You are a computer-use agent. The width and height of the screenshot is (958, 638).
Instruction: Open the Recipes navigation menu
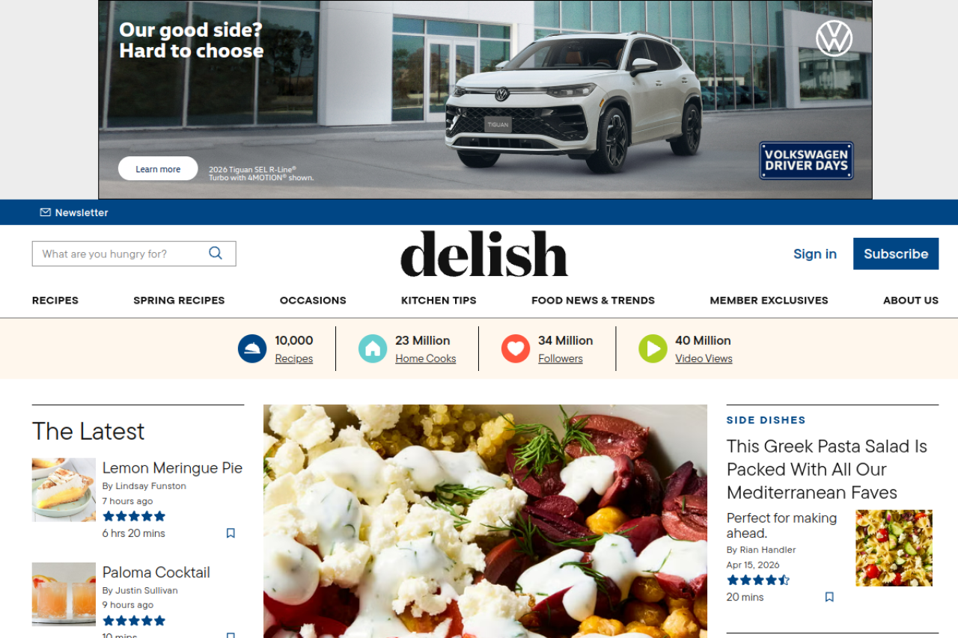click(x=55, y=300)
